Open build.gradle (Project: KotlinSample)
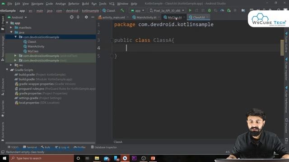 [40, 75]
